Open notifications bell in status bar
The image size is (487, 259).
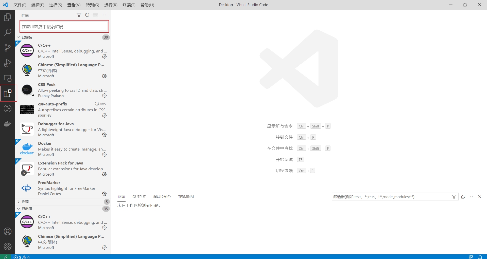pos(480,257)
